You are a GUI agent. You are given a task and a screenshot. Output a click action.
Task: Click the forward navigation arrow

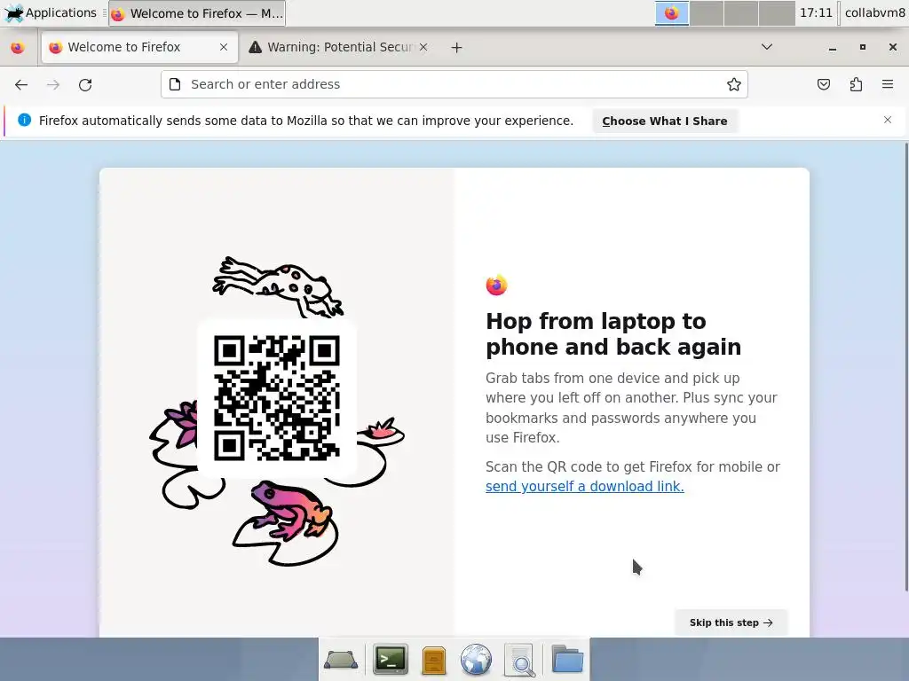click(x=53, y=84)
